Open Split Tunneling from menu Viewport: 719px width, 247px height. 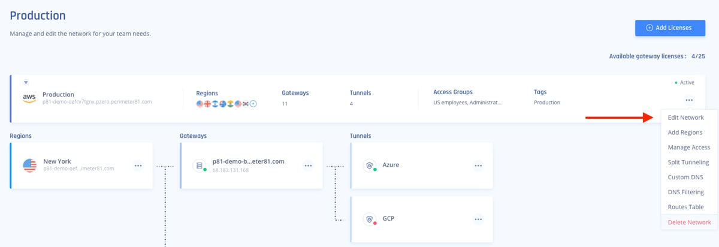coord(688,162)
